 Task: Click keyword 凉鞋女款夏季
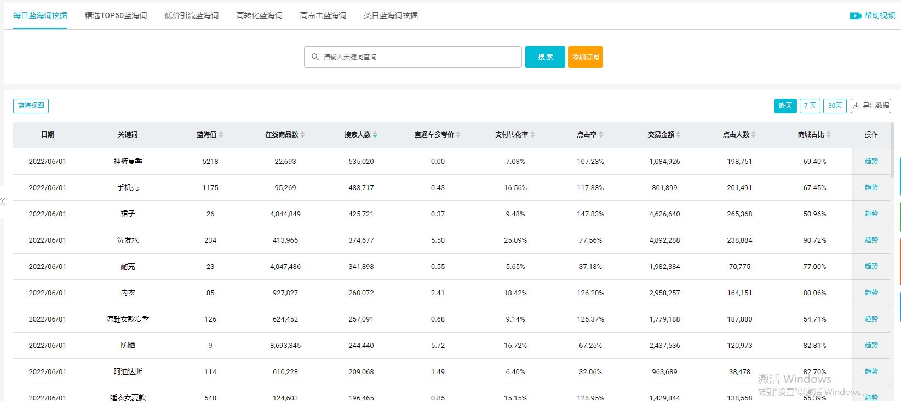coord(128,319)
